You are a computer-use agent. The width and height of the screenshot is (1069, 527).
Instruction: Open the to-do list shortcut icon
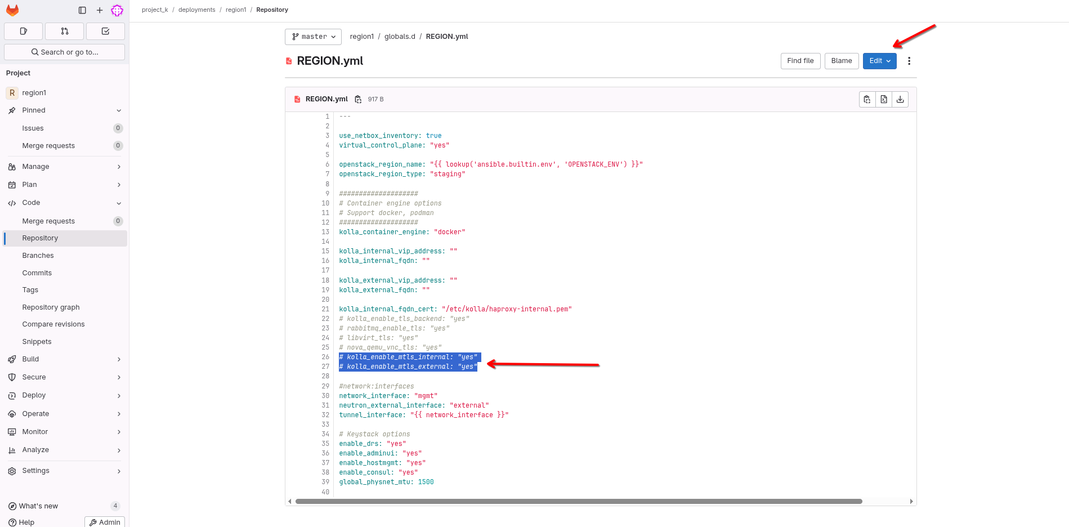coord(105,32)
